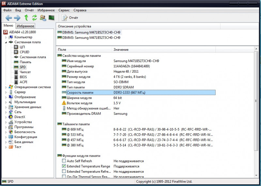
Task: Click the Тест icon in tree
Action: pyautogui.click(x=11, y=147)
